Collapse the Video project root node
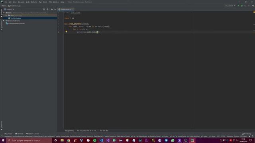The height and width of the screenshot is (143, 255). 4,13
